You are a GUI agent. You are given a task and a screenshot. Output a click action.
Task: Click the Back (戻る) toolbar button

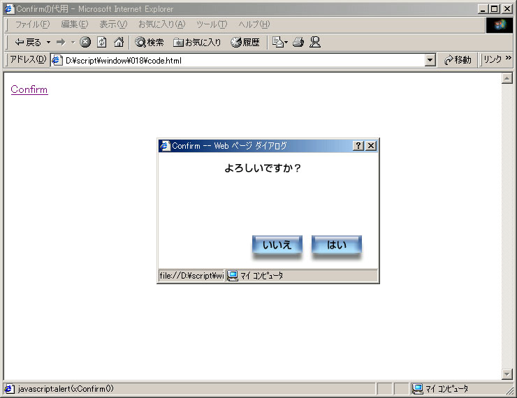(28, 42)
